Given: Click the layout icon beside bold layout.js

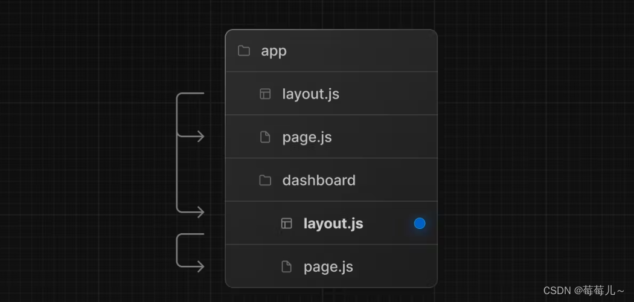Looking at the screenshot, I should click(x=287, y=223).
